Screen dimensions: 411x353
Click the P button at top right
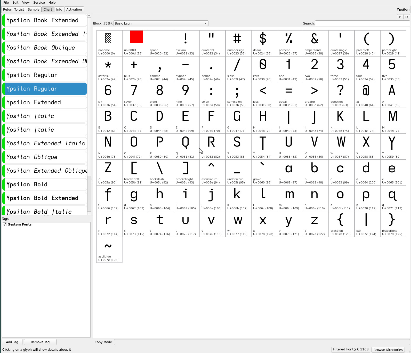400,17
